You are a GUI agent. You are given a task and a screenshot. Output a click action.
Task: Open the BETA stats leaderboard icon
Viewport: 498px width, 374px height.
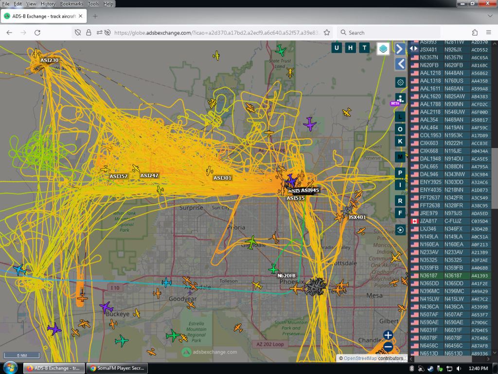point(400,98)
